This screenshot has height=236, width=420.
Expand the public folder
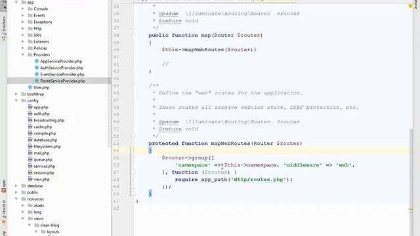point(16,192)
